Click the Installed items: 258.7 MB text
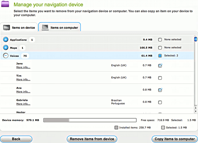The height and width of the screenshot is (143, 198). click(135, 128)
